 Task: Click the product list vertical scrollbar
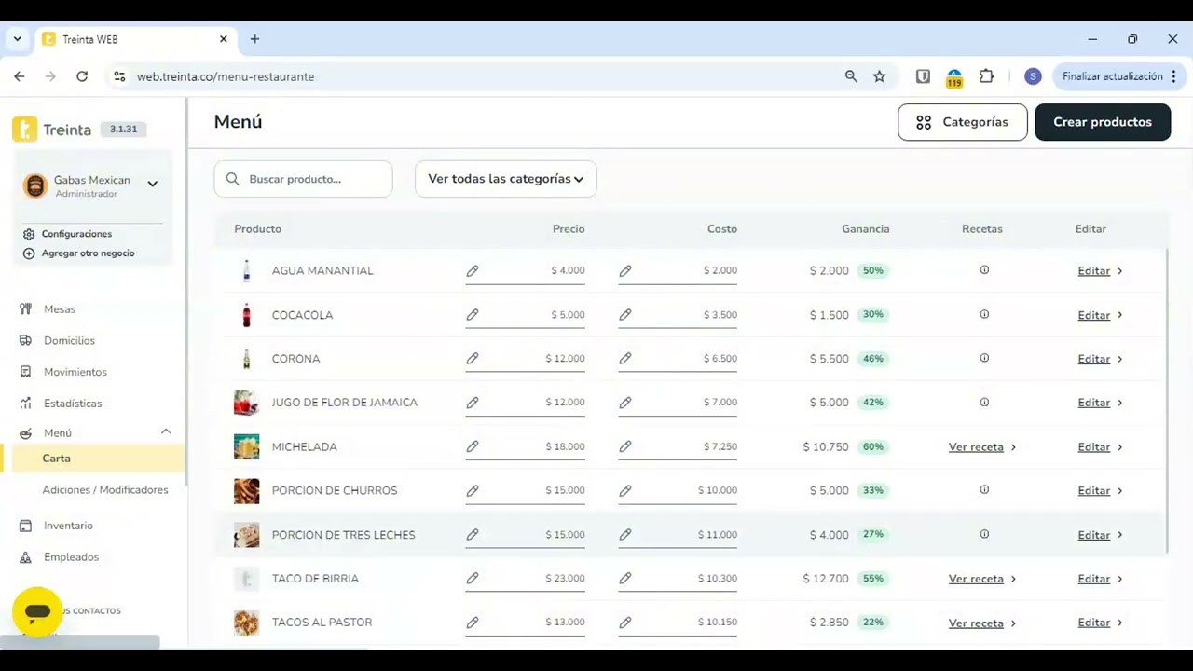point(1167,401)
